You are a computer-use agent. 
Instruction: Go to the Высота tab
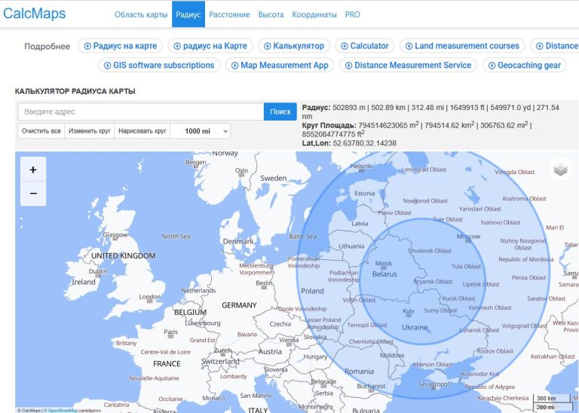point(271,15)
